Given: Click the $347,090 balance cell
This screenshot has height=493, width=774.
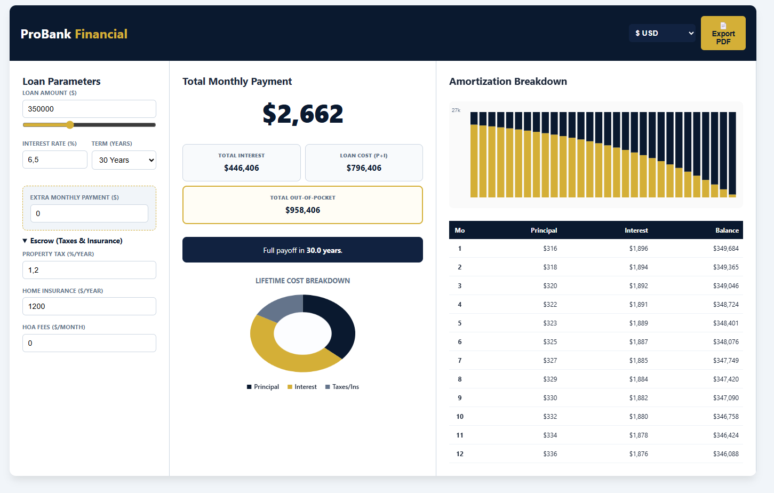Looking at the screenshot, I should pos(726,398).
